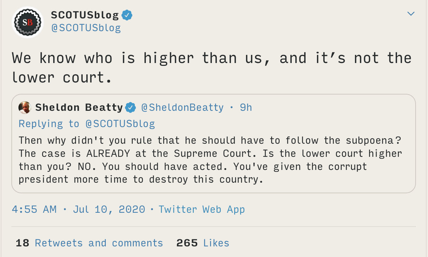Click Sheldon Beatty's small profile picture
Image resolution: width=428 pixels, height=257 pixels.
tap(25, 108)
